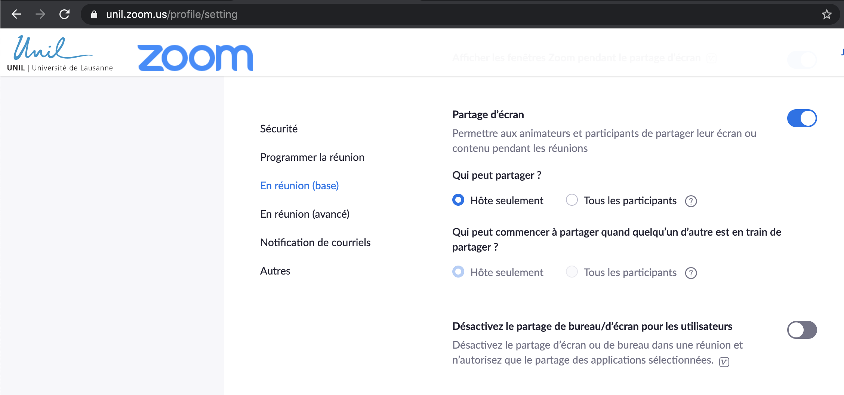The width and height of the screenshot is (844, 395).
Task: Click the browser back arrow
Action: click(x=16, y=14)
